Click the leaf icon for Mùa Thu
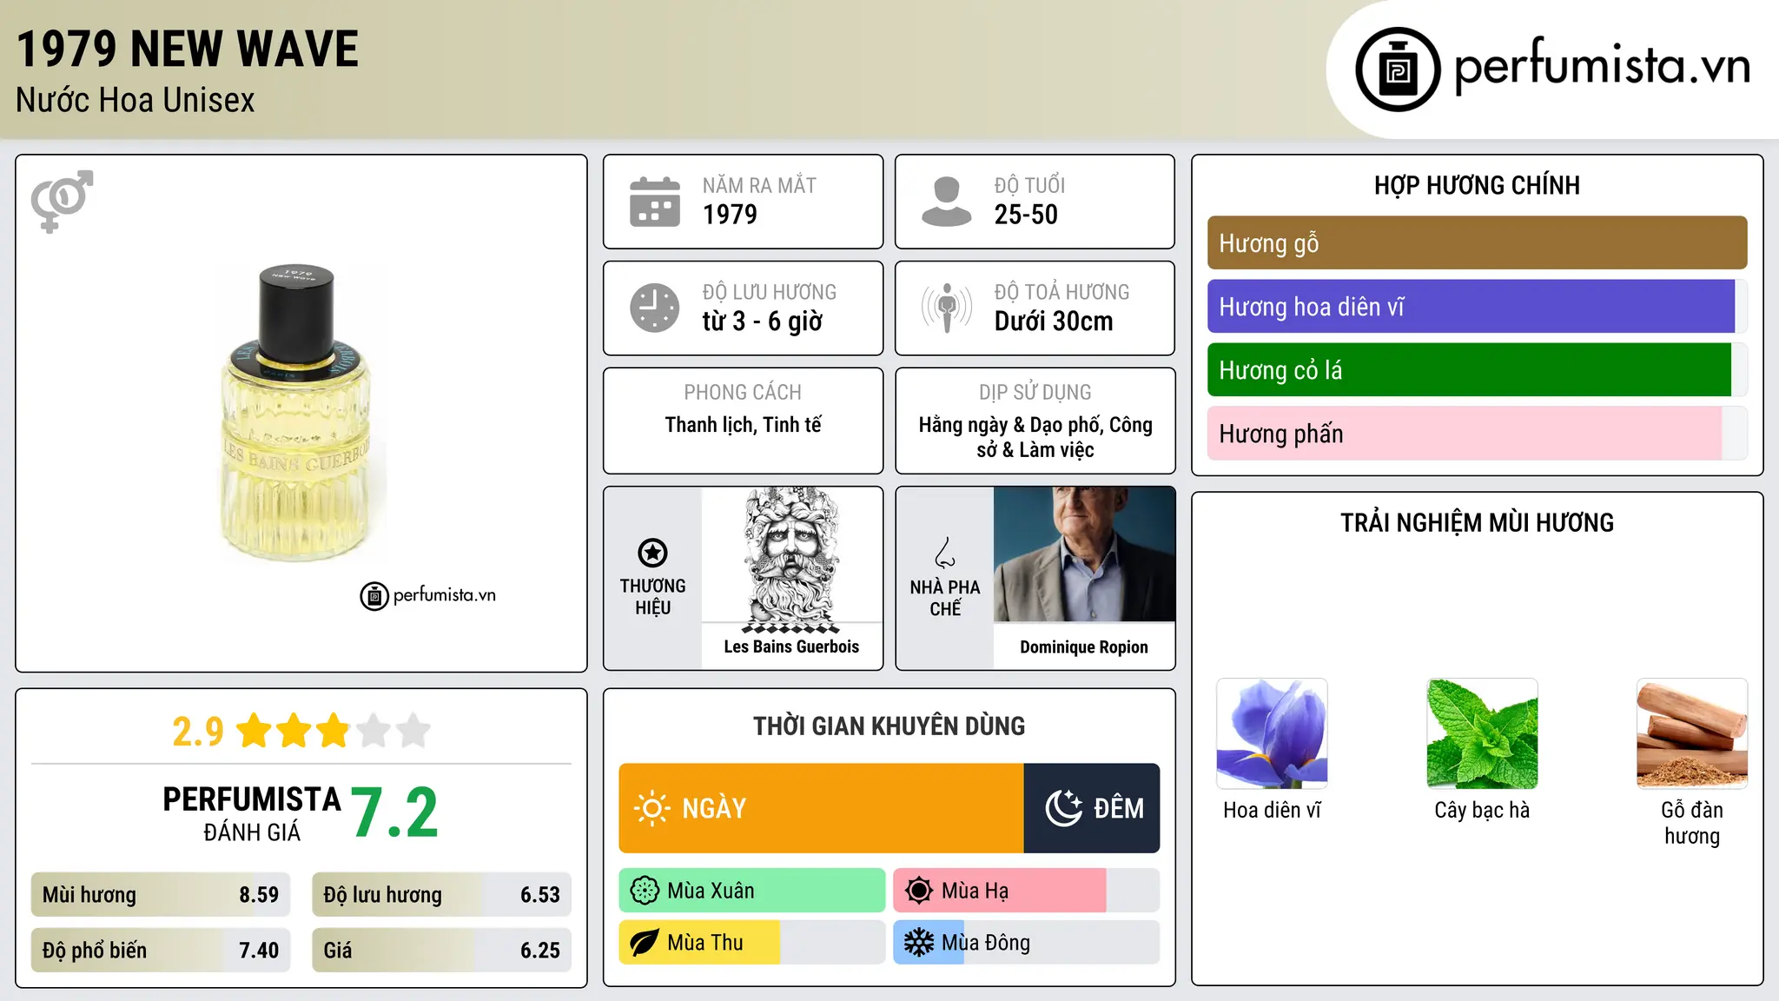Viewport: 1779px width, 1001px height. point(645,943)
